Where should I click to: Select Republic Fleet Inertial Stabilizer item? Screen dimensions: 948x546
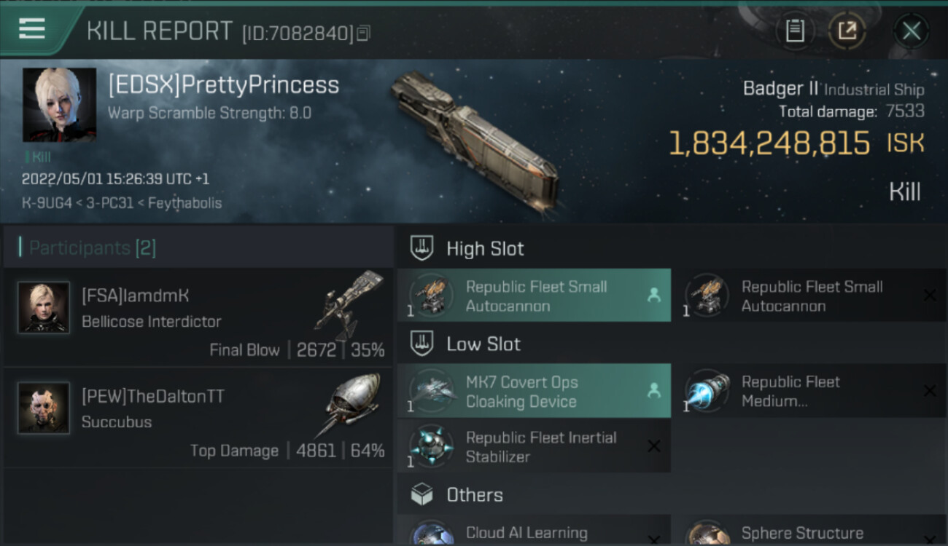(x=534, y=446)
